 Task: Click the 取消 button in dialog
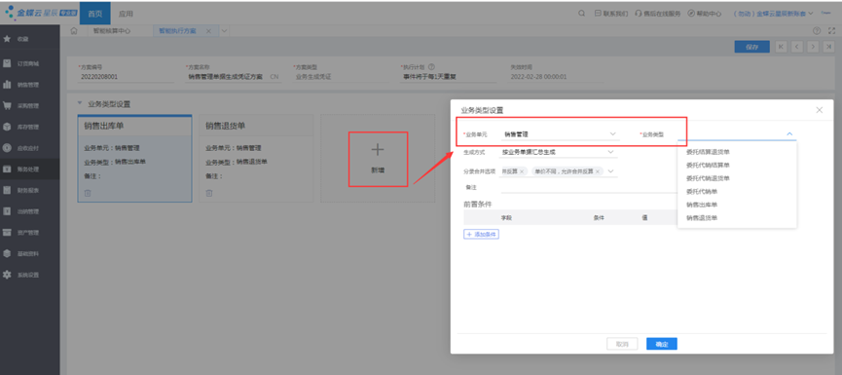[x=622, y=344]
